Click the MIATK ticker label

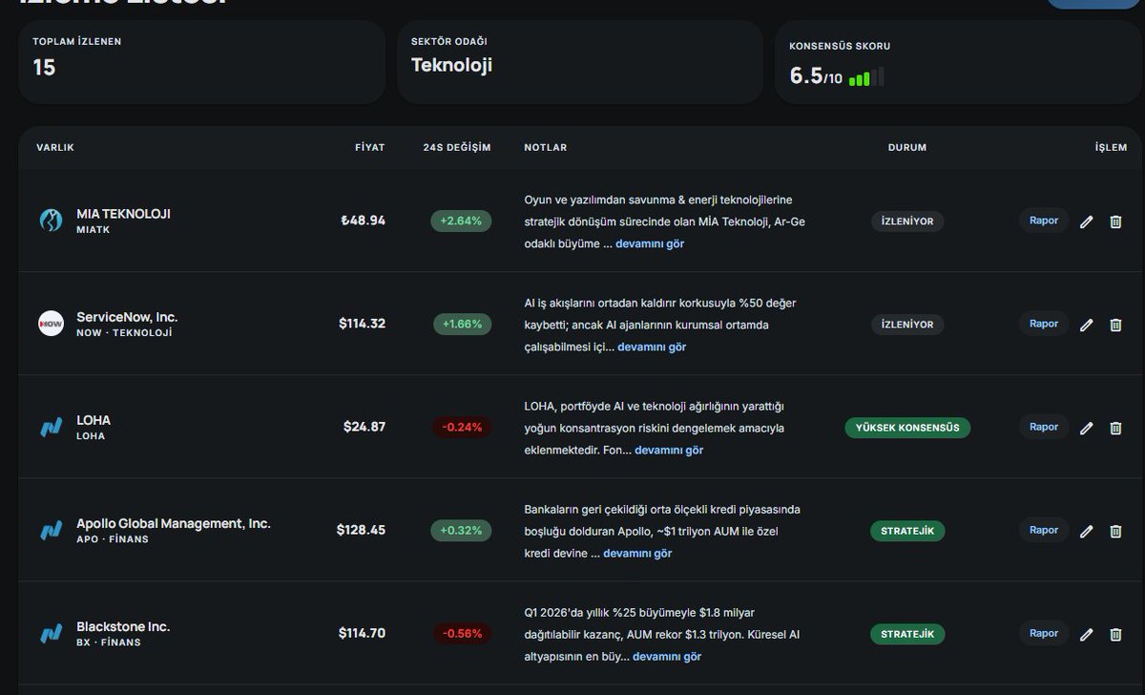tap(94, 230)
